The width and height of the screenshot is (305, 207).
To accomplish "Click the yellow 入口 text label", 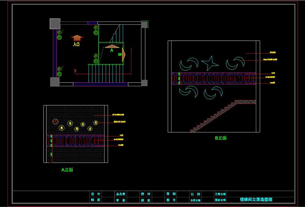I will 76,45.
